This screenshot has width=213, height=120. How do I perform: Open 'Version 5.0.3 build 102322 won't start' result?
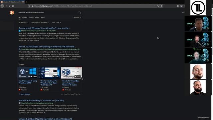[x=45, y=119]
